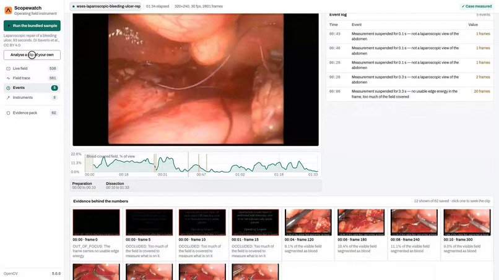This screenshot has height=280, width=499.
Task: Run the bundled sample
Action: 32,26
